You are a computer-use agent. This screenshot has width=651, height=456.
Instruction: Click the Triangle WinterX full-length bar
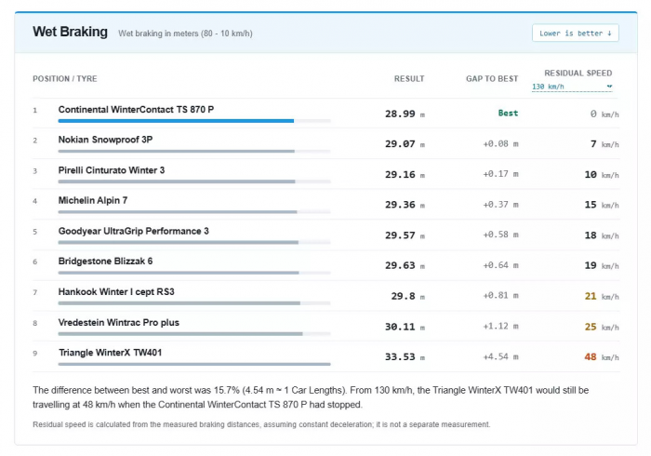point(194,364)
